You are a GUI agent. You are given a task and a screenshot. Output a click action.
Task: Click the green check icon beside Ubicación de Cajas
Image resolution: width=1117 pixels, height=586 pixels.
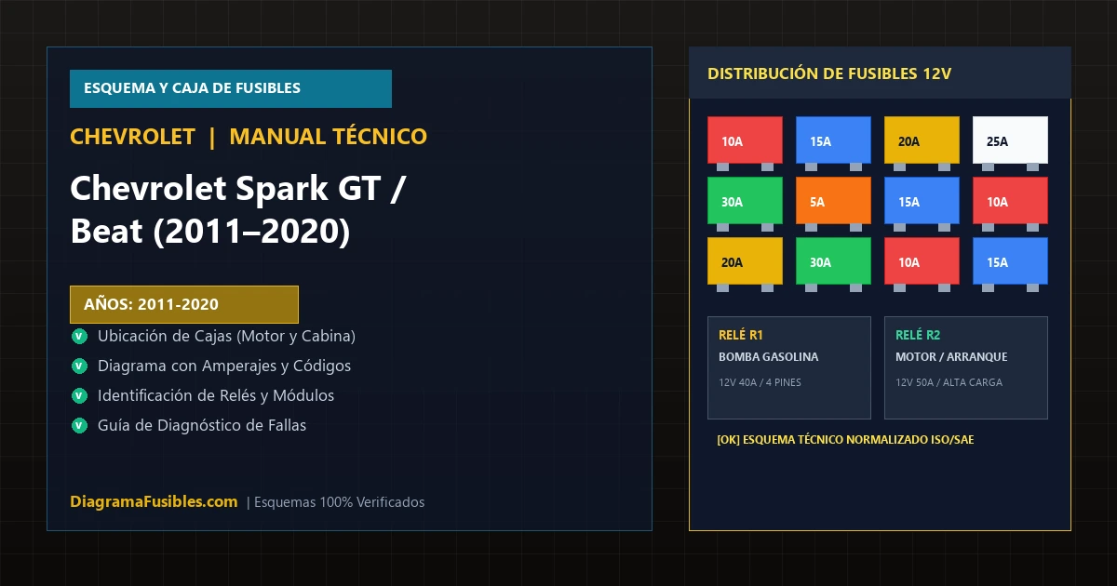pyautogui.click(x=79, y=336)
